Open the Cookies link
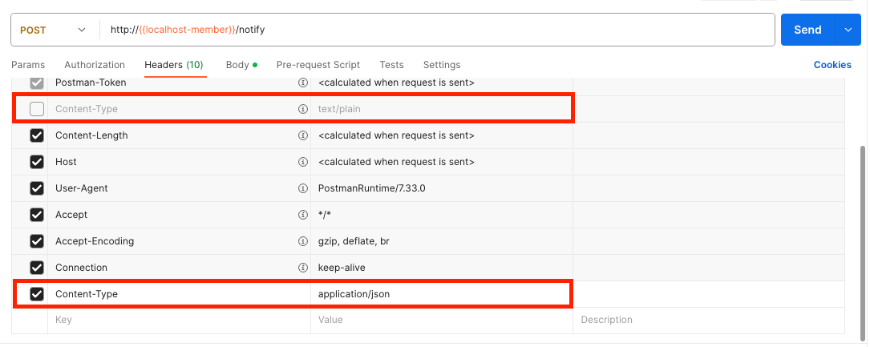The image size is (870, 347). (832, 65)
